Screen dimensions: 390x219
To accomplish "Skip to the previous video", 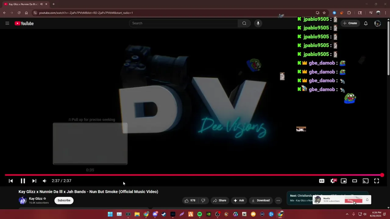I will tap(11, 181).
